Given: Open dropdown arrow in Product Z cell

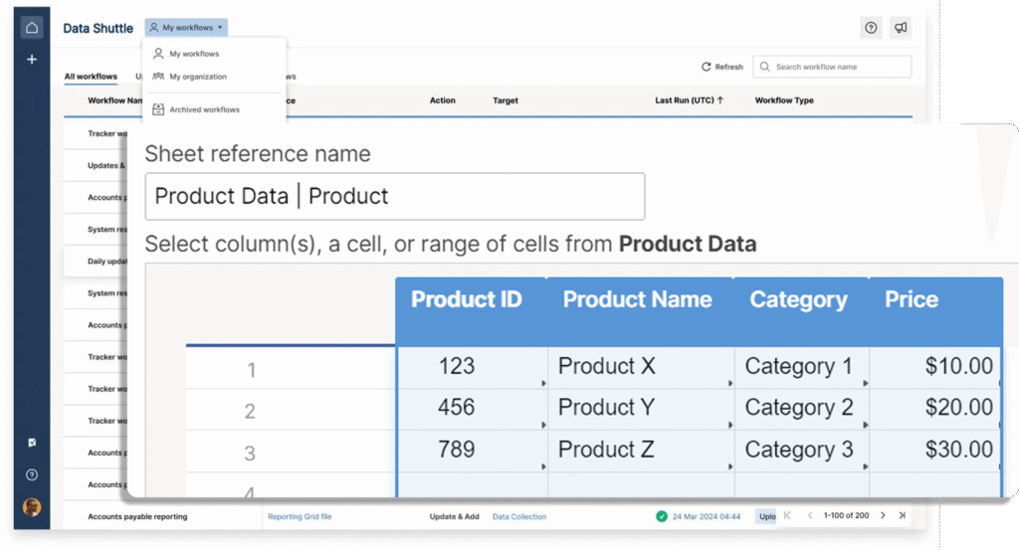Looking at the screenshot, I should point(730,466).
